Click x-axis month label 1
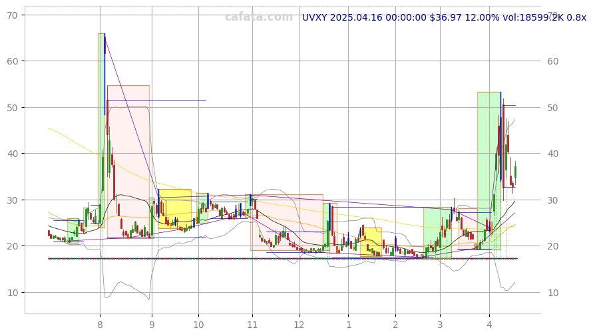The width and height of the screenshot is (593, 336). (349, 325)
